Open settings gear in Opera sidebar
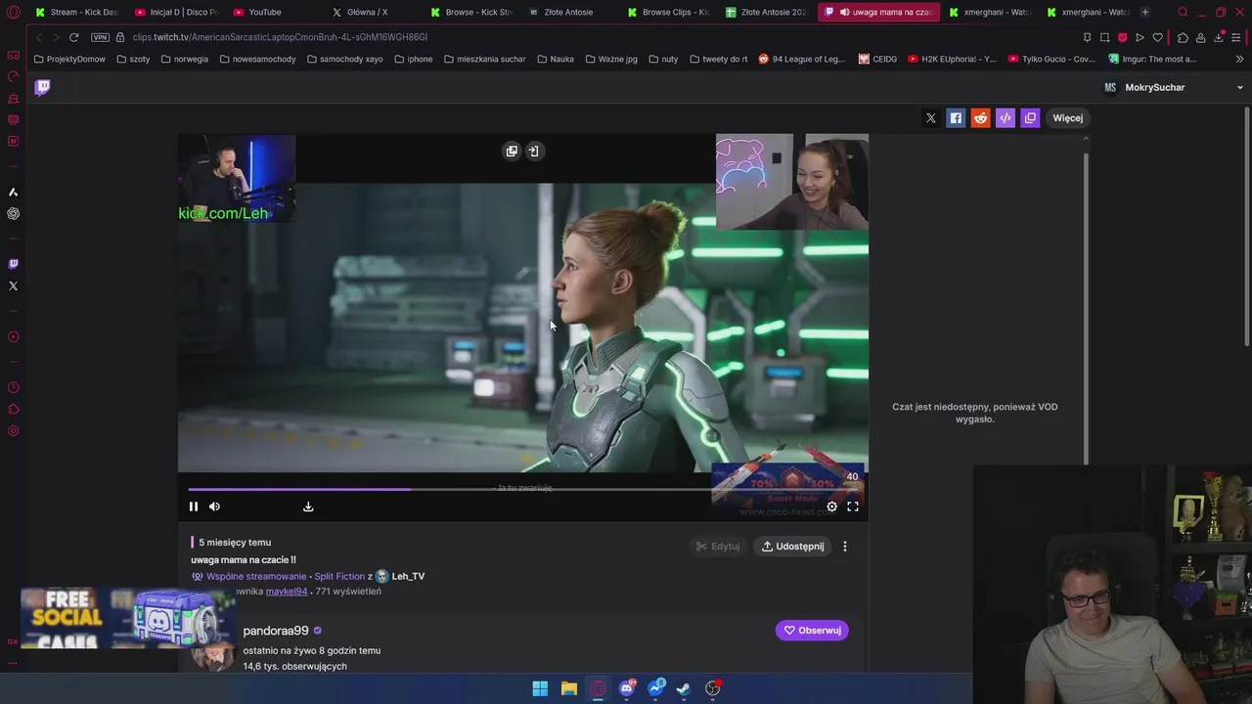 click(13, 431)
